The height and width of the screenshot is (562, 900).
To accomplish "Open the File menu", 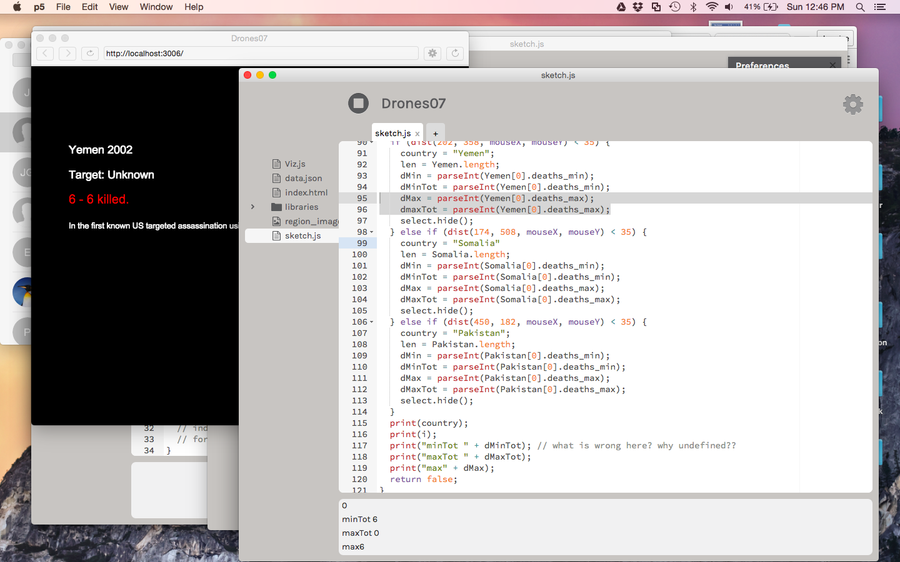I will (x=63, y=7).
